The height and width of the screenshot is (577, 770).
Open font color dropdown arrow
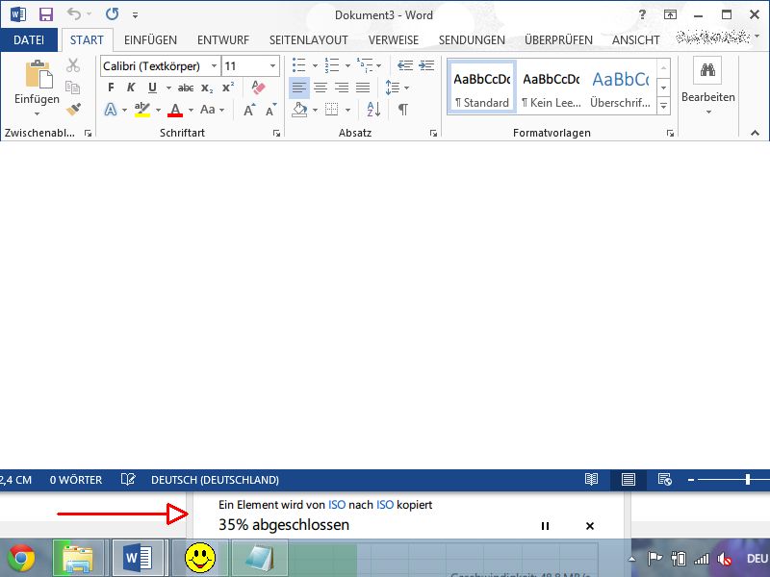point(191,110)
